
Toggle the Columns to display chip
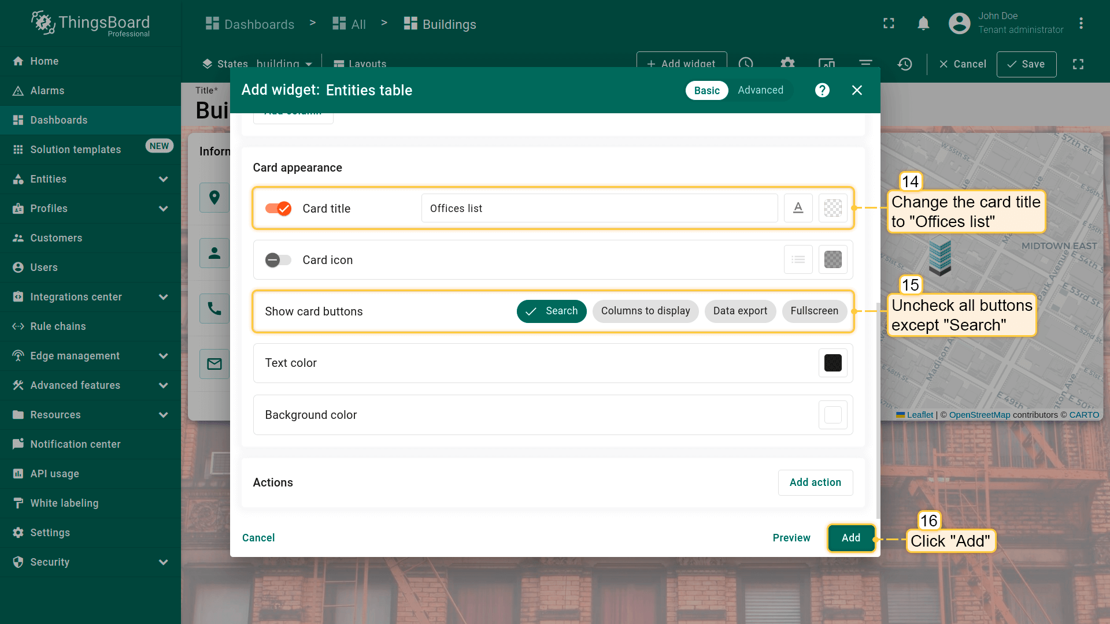point(645,311)
